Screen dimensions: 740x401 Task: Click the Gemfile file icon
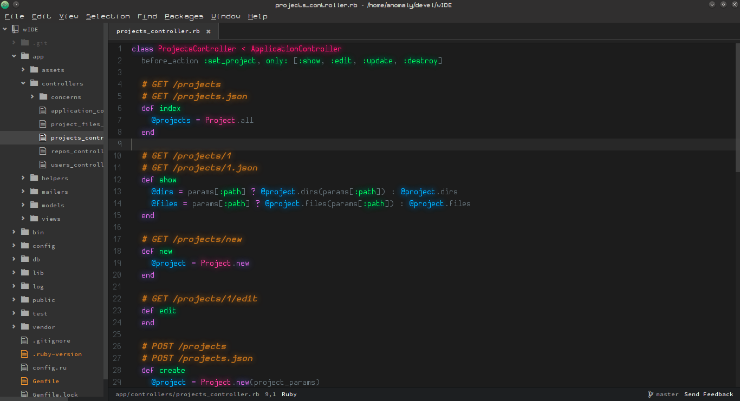24,381
